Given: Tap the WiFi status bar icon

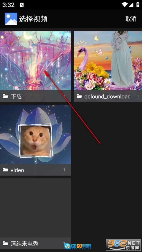Looking at the screenshot, I should [x=125, y=5].
